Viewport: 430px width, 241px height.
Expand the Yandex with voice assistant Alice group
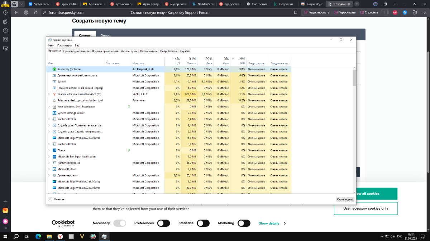coord(49,94)
